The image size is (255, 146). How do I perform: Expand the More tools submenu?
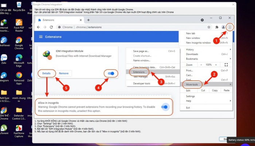tap(207, 84)
